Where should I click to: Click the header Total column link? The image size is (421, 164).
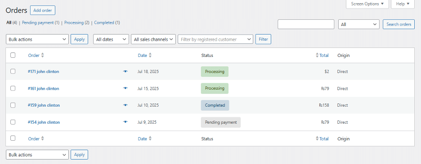coord(324,56)
